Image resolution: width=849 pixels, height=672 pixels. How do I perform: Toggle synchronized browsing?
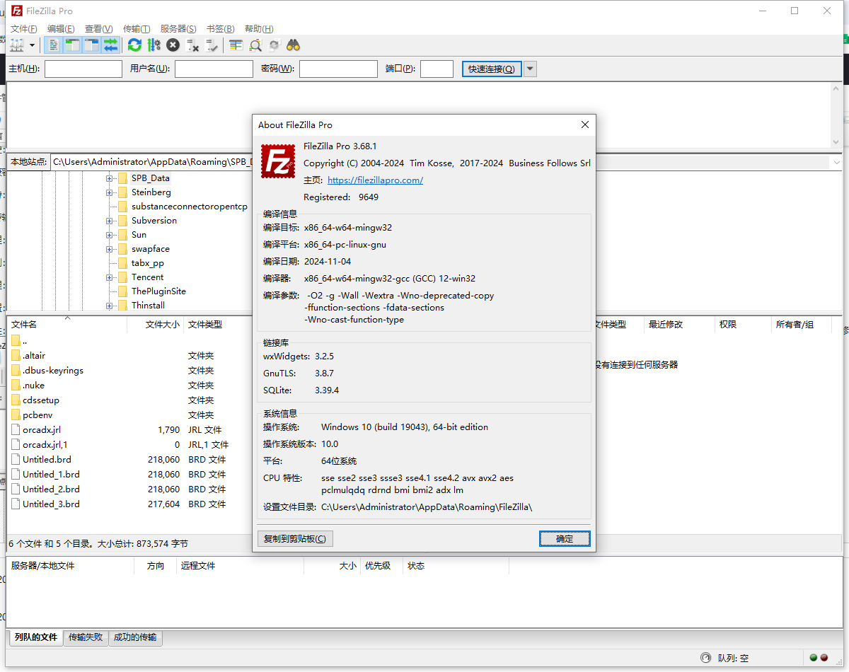pyautogui.click(x=274, y=45)
